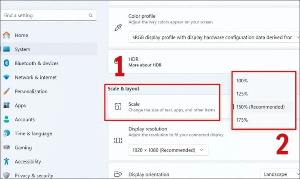Click the Apps icon in sidebar
The image size is (300, 179).
[6, 105]
